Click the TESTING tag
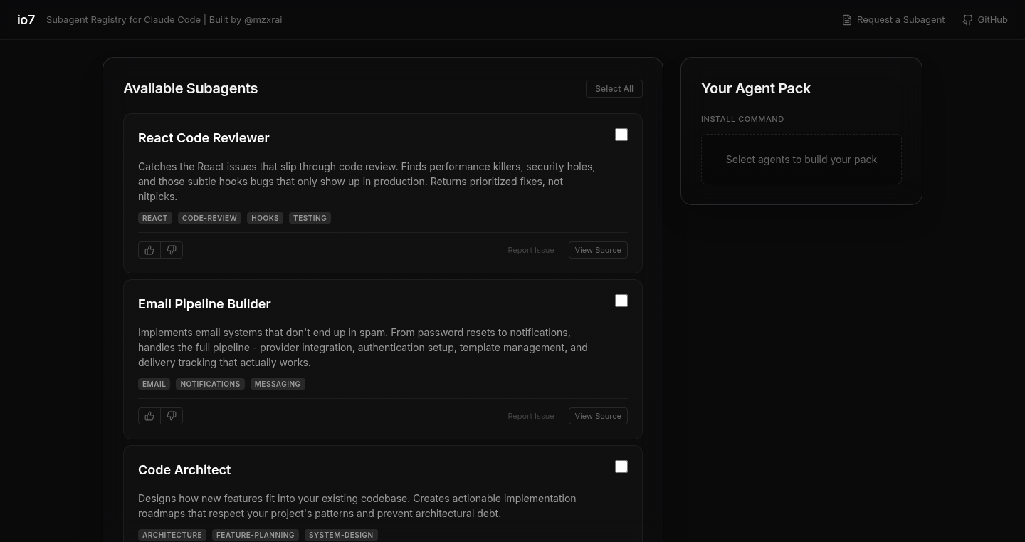The height and width of the screenshot is (542, 1025). [310, 218]
